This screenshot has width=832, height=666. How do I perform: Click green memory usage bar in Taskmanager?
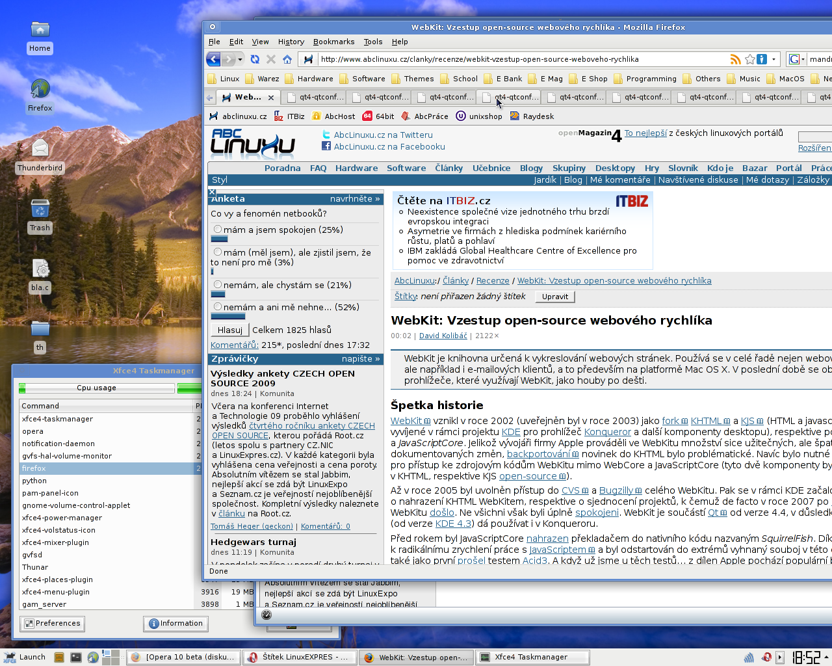click(189, 388)
